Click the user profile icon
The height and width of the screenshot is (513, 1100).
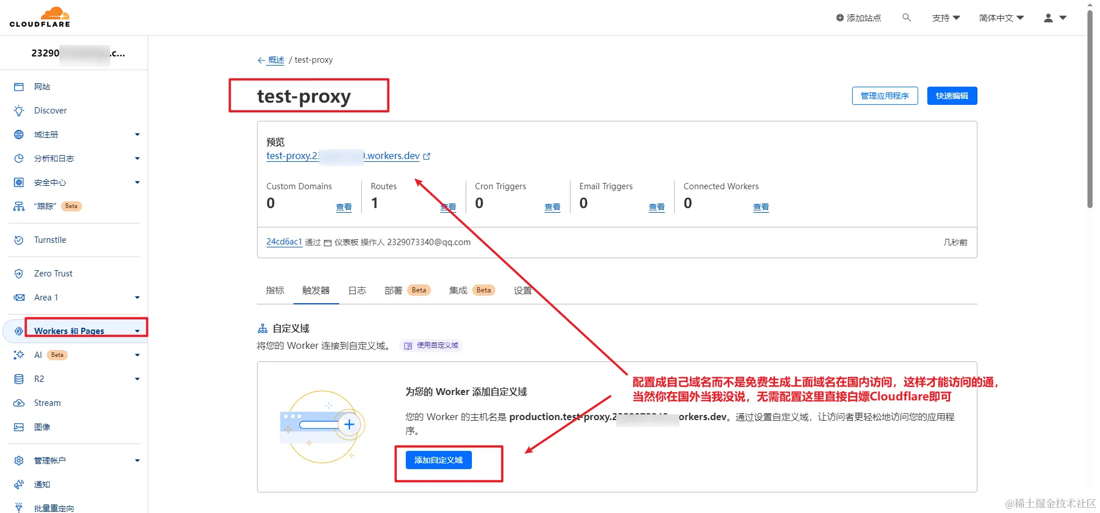point(1048,18)
